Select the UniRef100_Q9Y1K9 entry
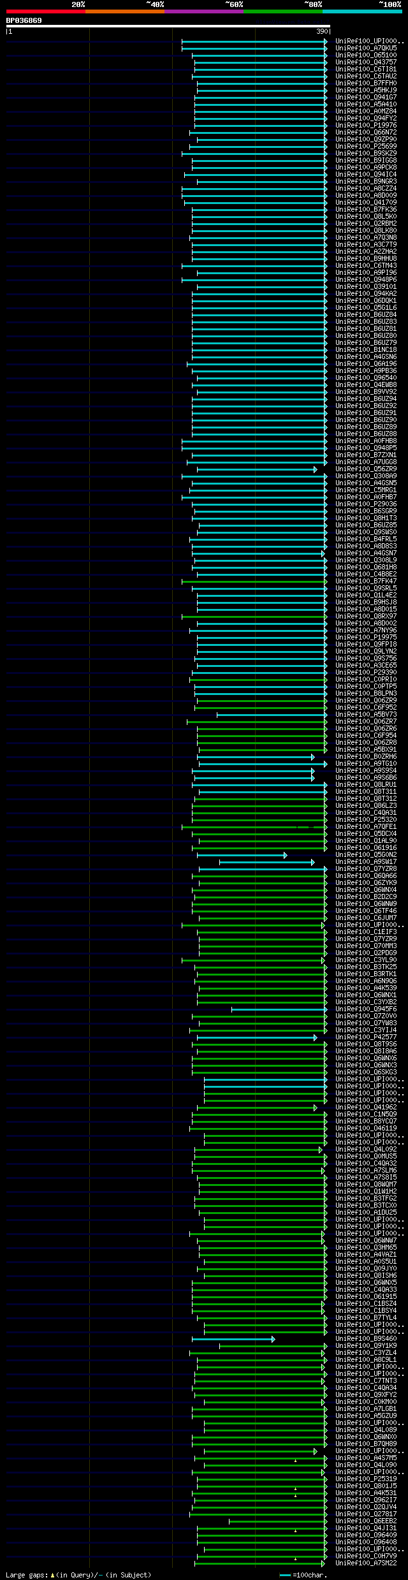 366,1345
